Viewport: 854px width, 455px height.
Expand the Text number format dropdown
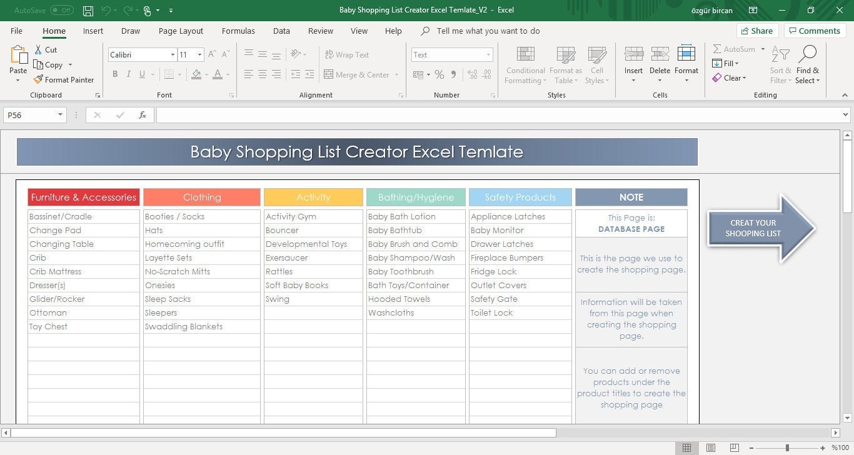point(488,55)
